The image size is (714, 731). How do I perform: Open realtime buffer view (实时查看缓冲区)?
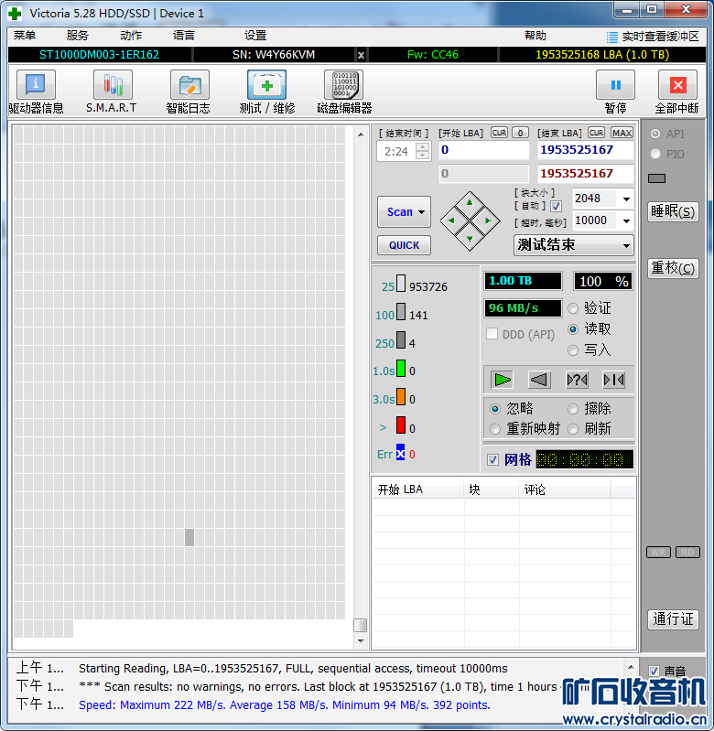click(x=653, y=37)
